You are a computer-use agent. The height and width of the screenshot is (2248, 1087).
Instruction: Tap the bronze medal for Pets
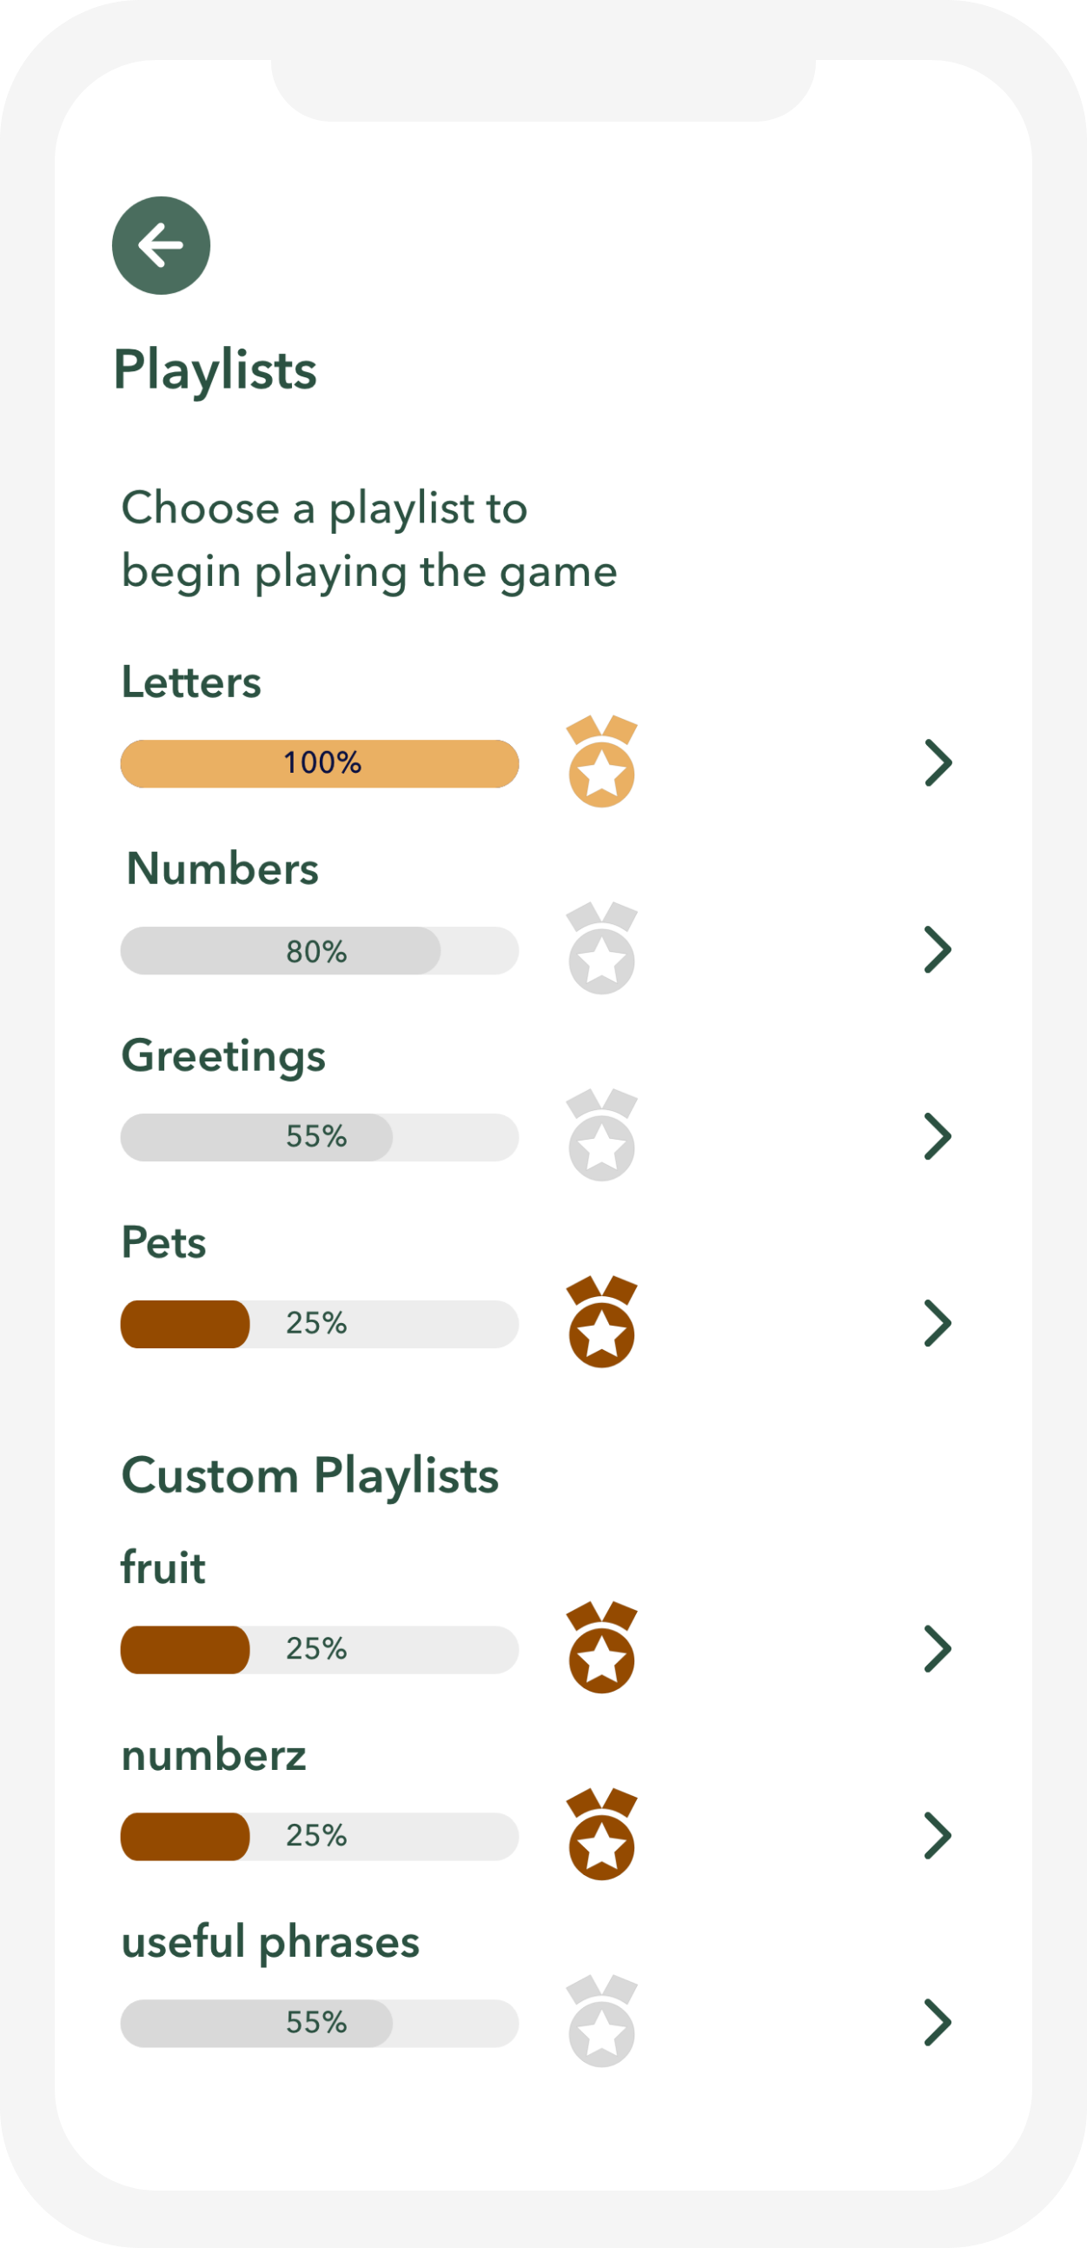click(602, 1323)
